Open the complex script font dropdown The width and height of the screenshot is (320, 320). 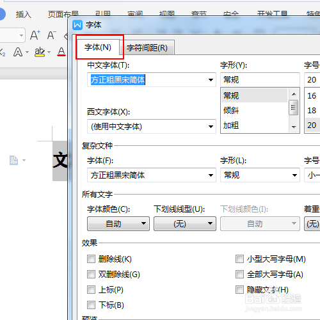click(211, 175)
